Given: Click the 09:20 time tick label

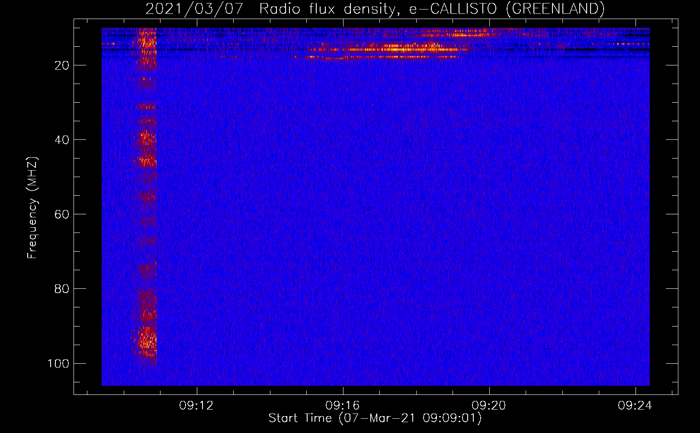Looking at the screenshot, I should pyautogui.click(x=489, y=406).
